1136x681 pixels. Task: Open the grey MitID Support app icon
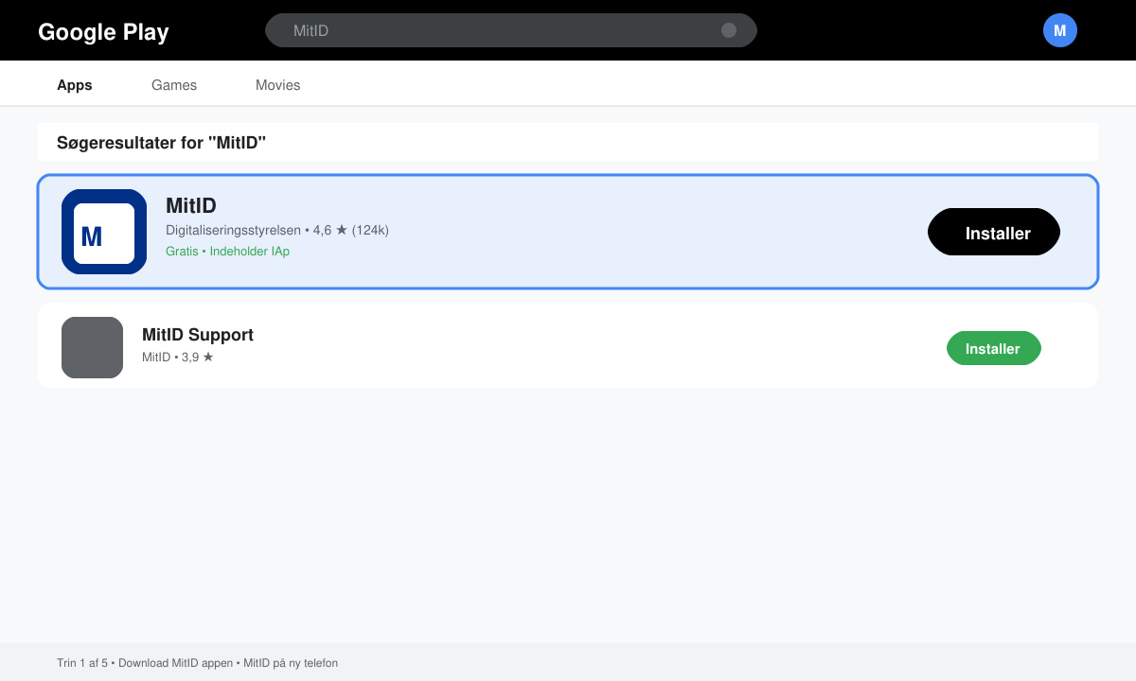click(x=92, y=347)
